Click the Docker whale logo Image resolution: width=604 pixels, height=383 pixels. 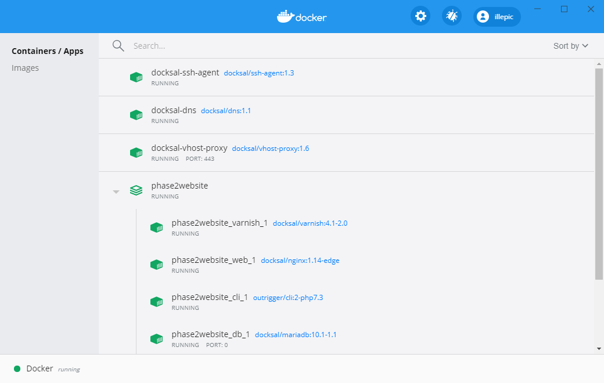point(301,17)
